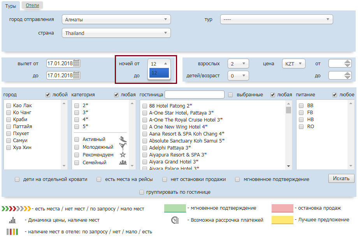Open calendar picker for departure from date
This screenshot has height=238, width=358.
(76, 64)
